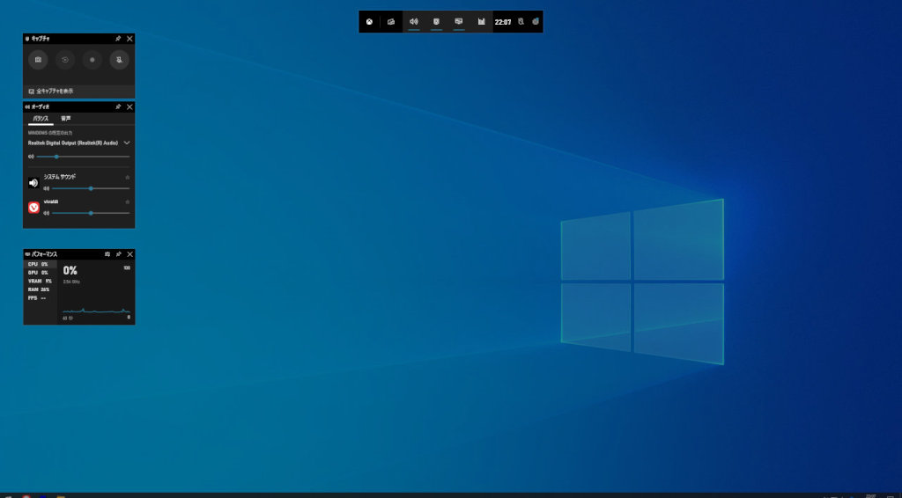
Task: Click the 22:07 clock on Game Bar
Action: pyautogui.click(x=503, y=22)
